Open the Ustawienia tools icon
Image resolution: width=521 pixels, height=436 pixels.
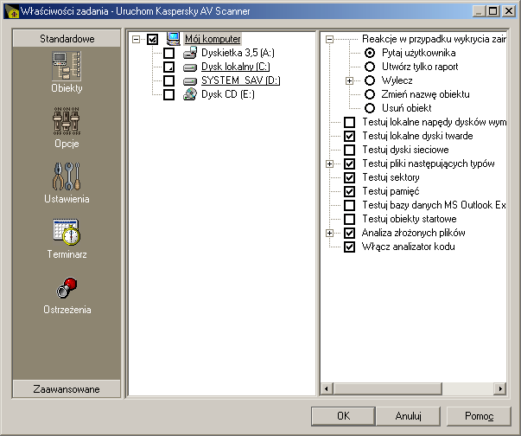(x=67, y=176)
